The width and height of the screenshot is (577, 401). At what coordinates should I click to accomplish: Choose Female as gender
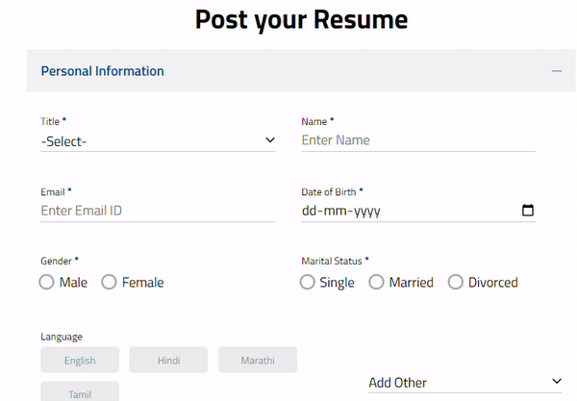109,283
